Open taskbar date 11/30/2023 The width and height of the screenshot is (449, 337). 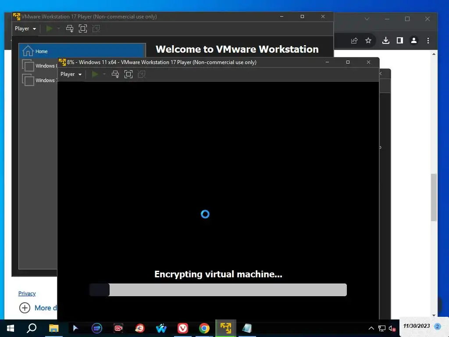tap(417, 326)
